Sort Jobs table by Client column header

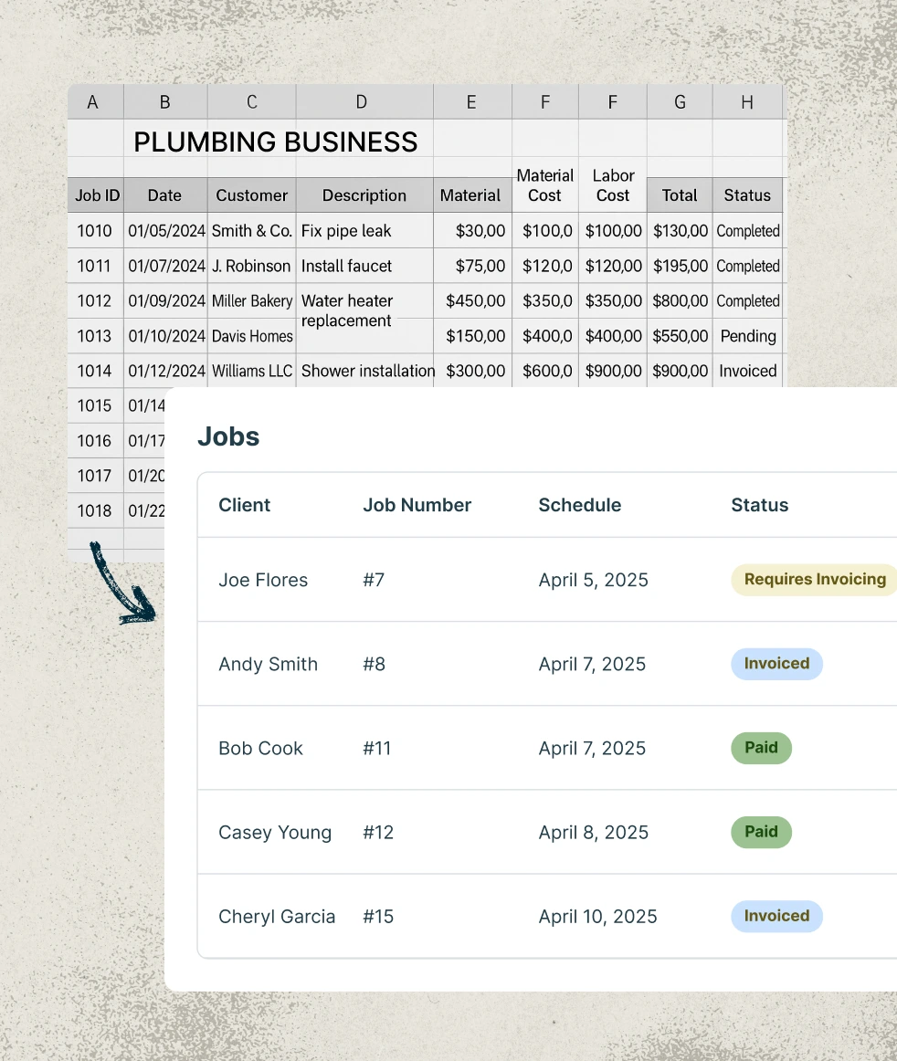245,505
